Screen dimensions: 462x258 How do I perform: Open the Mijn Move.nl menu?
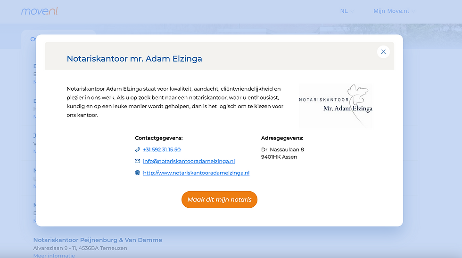pyautogui.click(x=394, y=11)
